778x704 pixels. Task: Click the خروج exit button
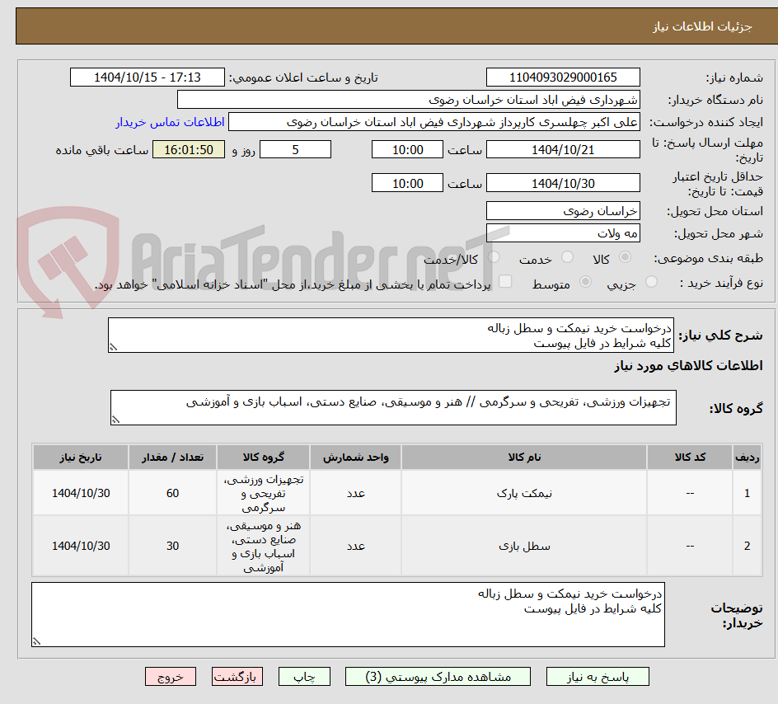[170, 677]
